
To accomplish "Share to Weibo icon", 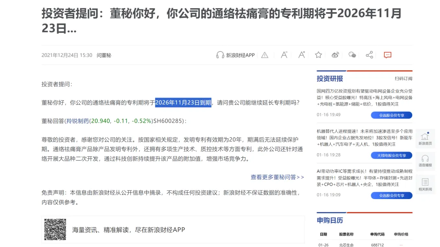I will pyautogui.click(x=335, y=55).
